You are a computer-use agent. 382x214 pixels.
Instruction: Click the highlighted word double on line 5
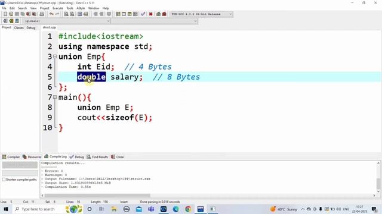tap(91, 77)
